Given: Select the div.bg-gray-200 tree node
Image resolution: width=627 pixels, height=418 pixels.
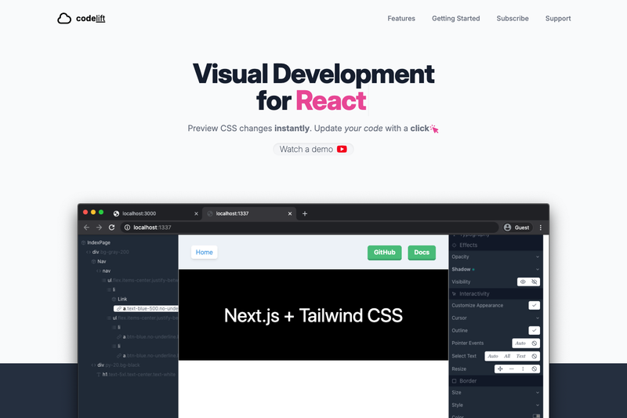Looking at the screenshot, I should click(x=108, y=252).
